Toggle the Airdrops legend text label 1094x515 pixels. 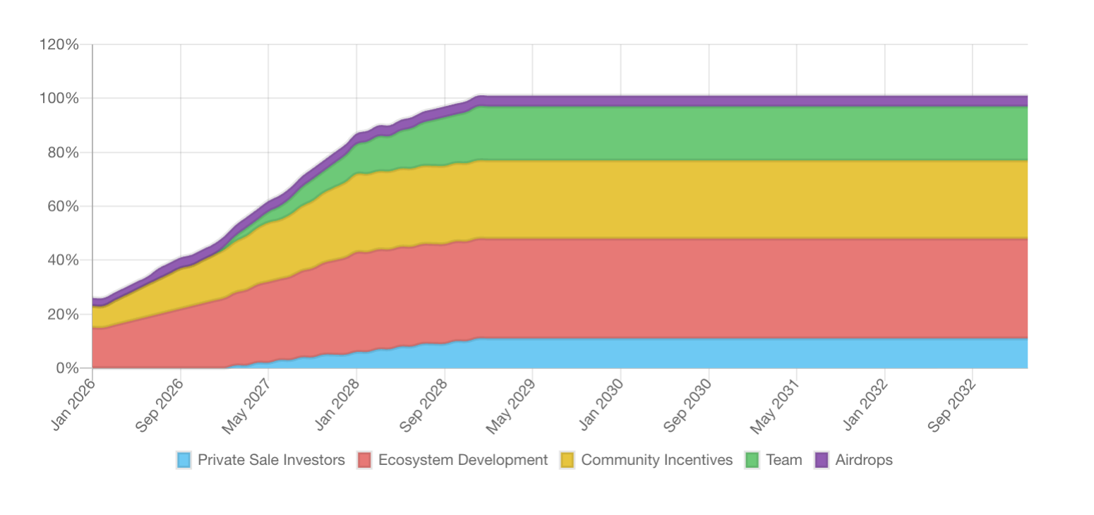[x=864, y=461]
